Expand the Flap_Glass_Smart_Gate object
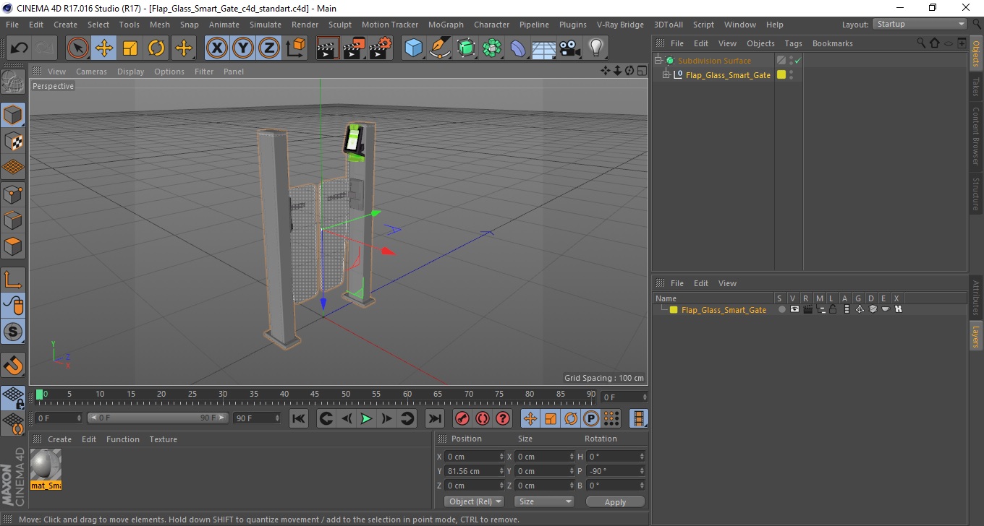Screen dimensions: 984x526 666,75
